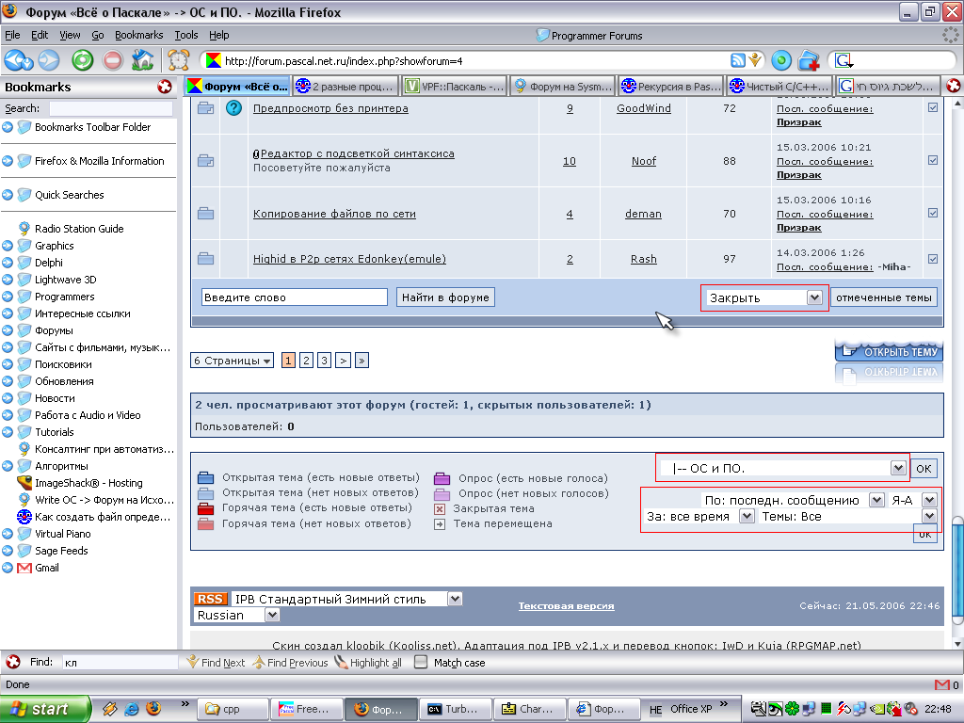This screenshot has width=964, height=723.
Task: Enable Match case checkbox in Find bar
Action: (421, 663)
